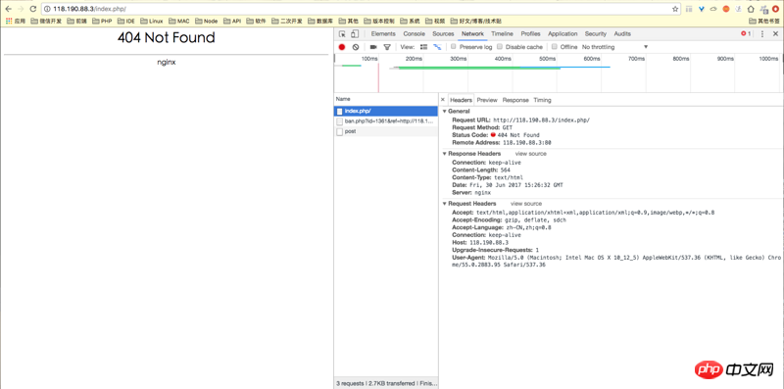Open the Profiles tab
This screenshot has width=784, height=389.
click(530, 34)
